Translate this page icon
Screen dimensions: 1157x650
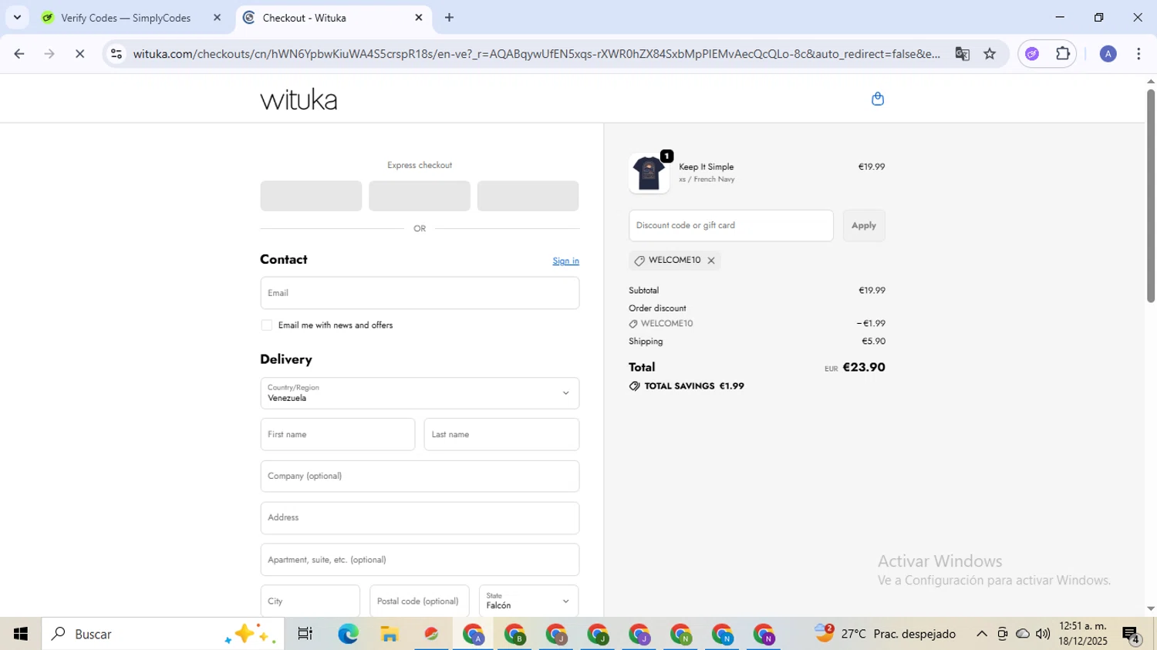962,54
